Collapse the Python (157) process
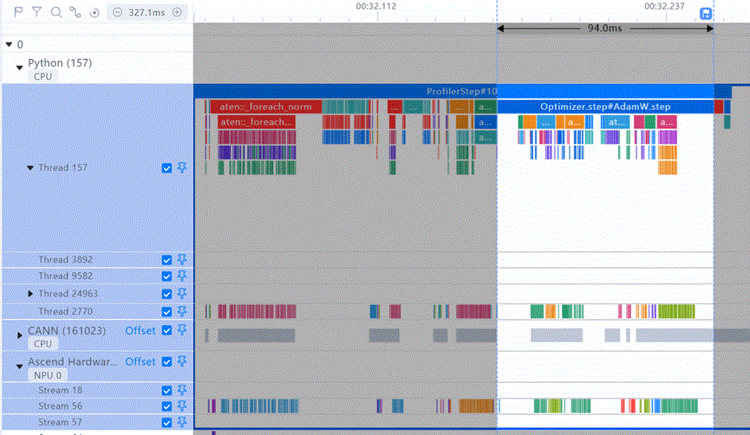Image resolution: width=750 pixels, height=435 pixels. (20, 68)
